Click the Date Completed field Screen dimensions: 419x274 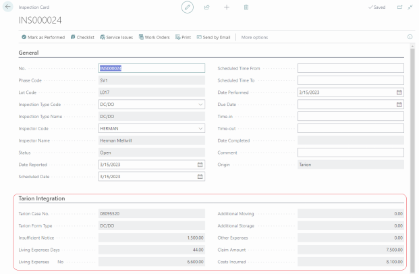pyautogui.click(x=351, y=140)
